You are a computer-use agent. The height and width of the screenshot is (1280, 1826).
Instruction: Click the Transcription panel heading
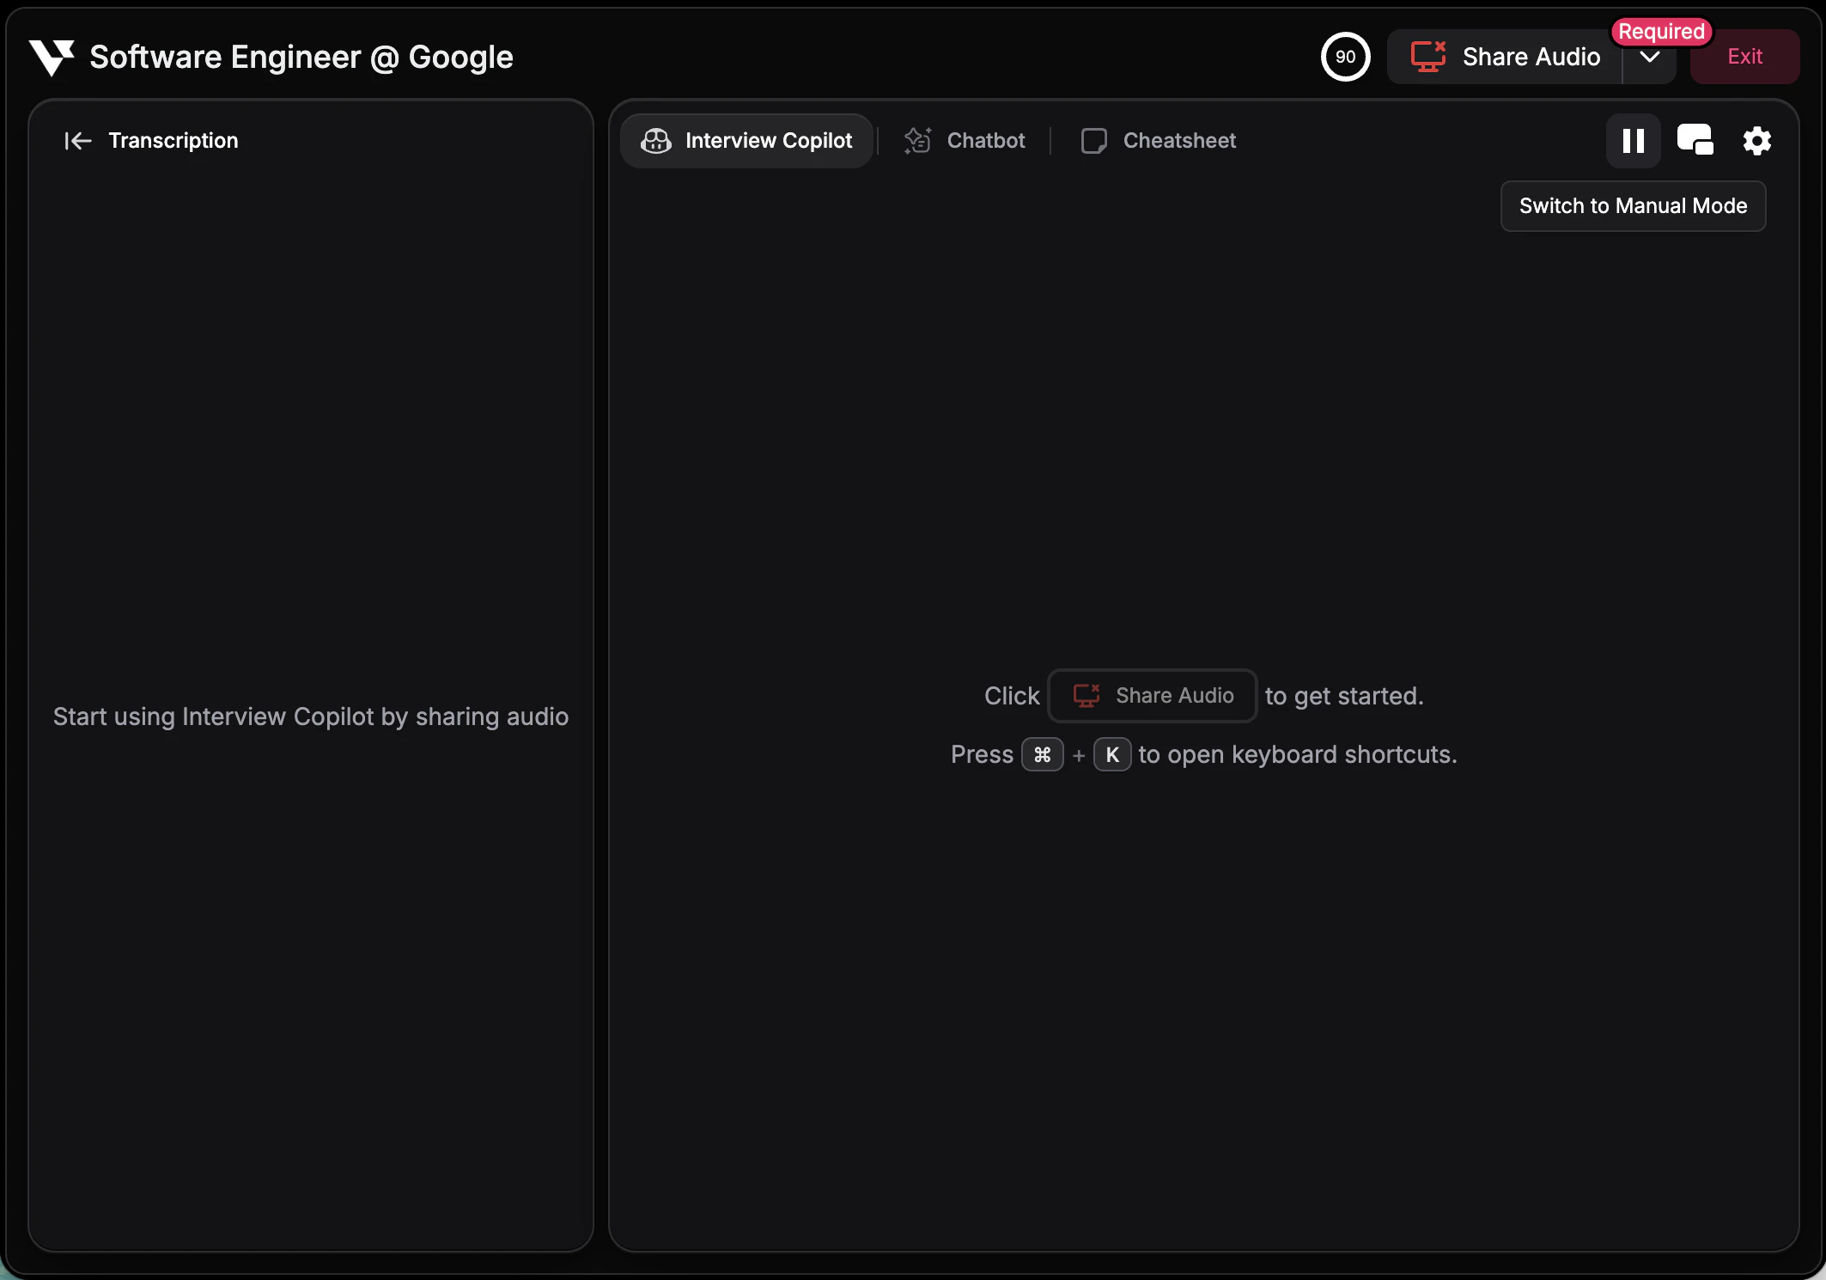pos(173,141)
